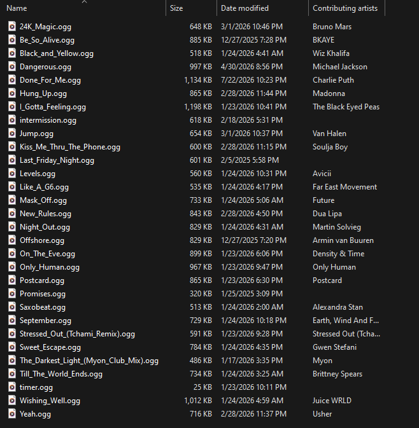Viewport: 419px width, 428px height.
Task: Click the Hung_Up.ogg audio icon
Action: coord(11,93)
